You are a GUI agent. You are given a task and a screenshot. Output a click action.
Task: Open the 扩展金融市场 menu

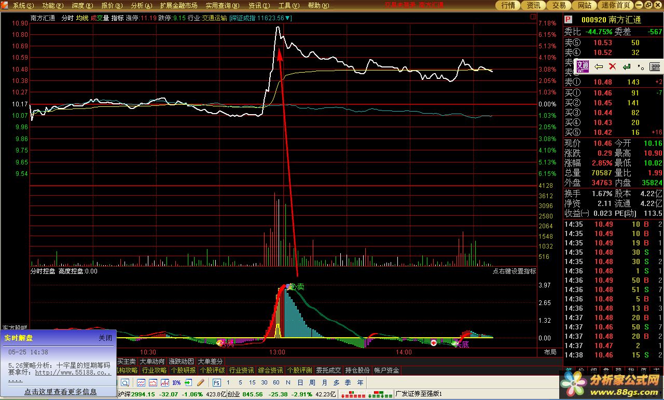(178, 6)
